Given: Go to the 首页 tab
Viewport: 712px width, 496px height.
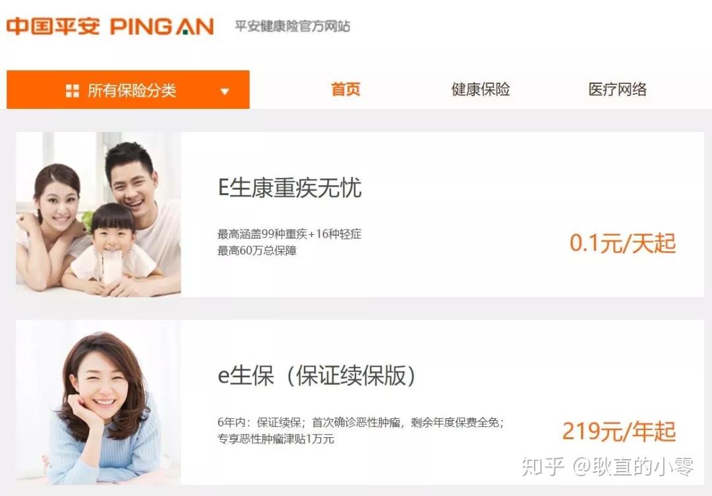Looking at the screenshot, I should (x=345, y=89).
